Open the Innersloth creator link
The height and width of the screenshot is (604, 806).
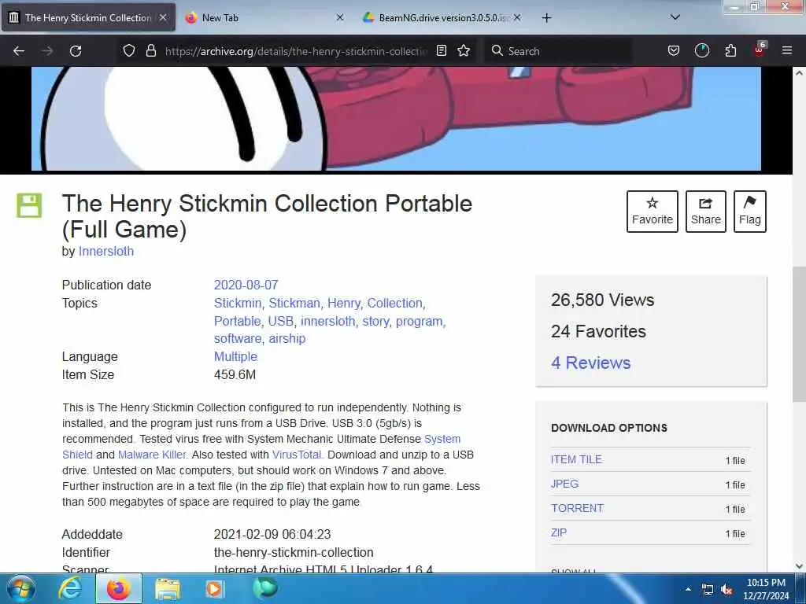coord(106,251)
